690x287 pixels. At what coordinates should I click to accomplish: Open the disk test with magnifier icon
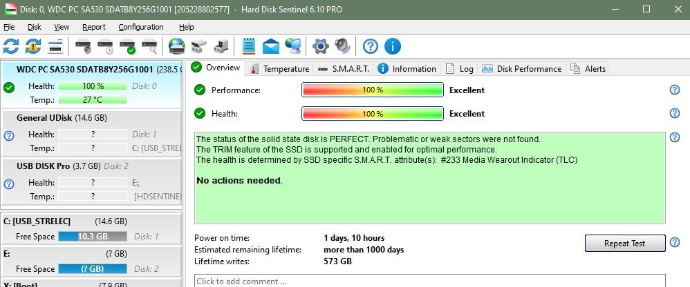[x=149, y=46]
